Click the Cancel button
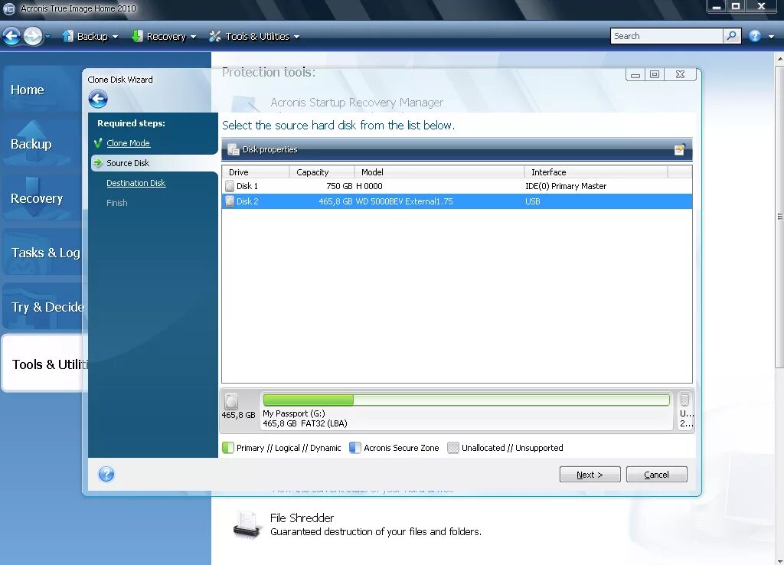The image size is (784, 565). [656, 475]
